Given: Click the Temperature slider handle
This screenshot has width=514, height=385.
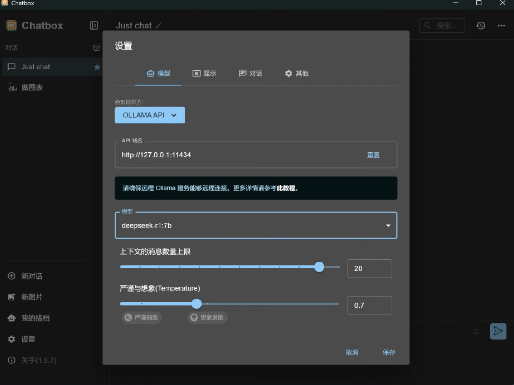Looking at the screenshot, I should pyautogui.click(x=197, y=304).
